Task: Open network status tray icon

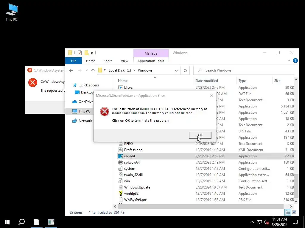Action: pyautogui.click(x=259, y=222)
